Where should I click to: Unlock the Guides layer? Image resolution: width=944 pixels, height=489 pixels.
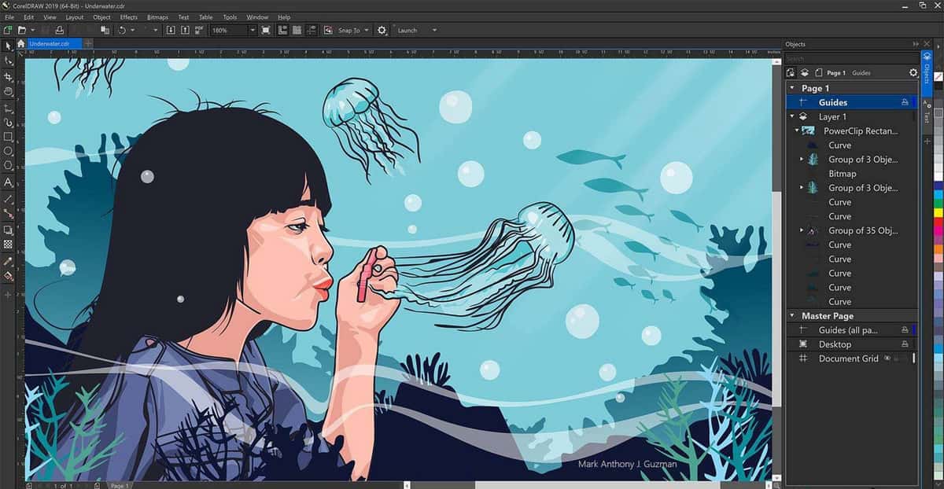[905, 101]
